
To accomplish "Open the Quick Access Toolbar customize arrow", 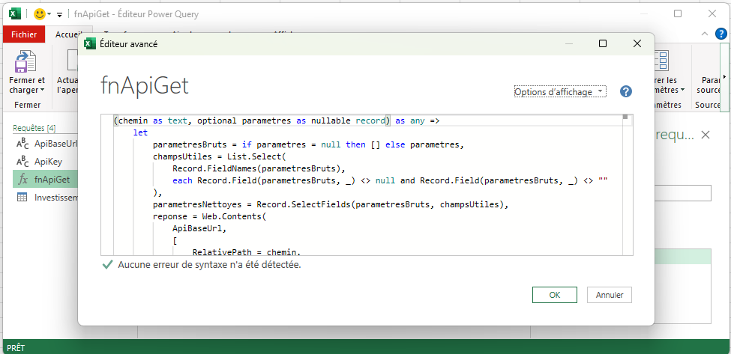I will point(60,14).
